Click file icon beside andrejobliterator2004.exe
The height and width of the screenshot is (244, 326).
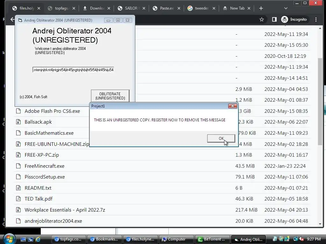coord(18,221)
